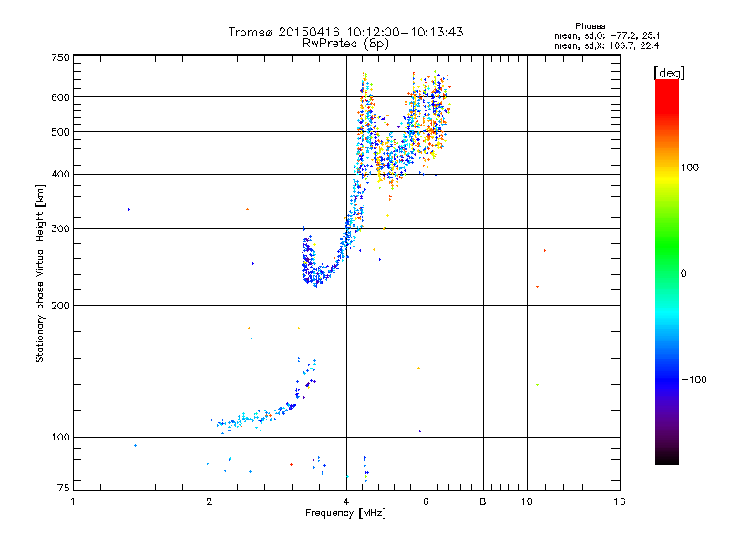The height and width of the screenshot is (546, 729).
Task: Click the x-axis tick label '10'
Action: coord(527,501)
